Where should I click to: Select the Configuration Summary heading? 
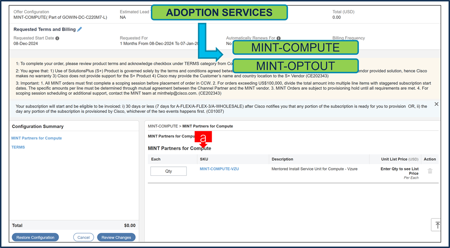click(x=37, y=126)
